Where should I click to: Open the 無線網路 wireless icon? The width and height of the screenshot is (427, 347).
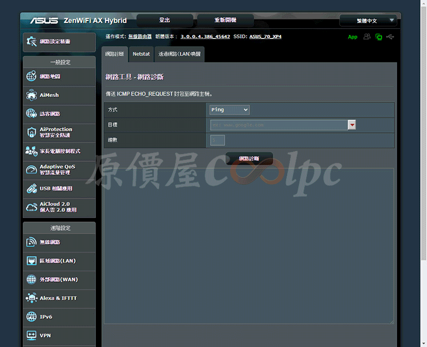pos(31,242)
